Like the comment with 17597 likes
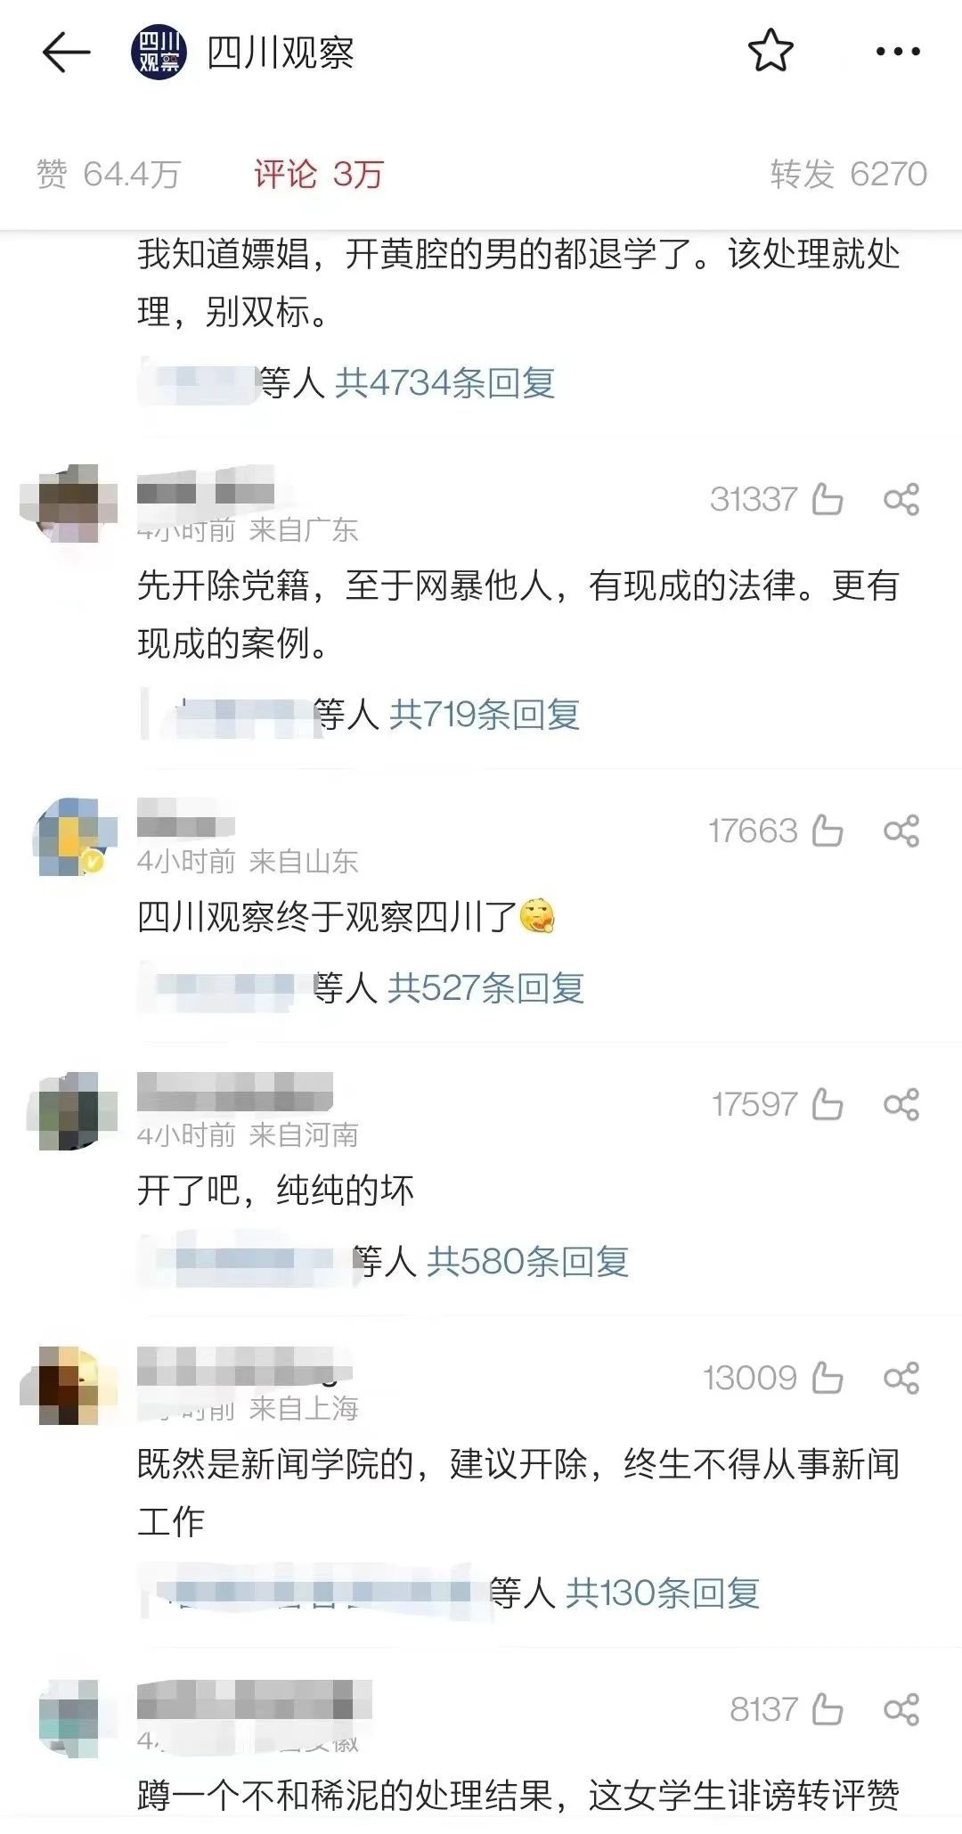The height and width of the screenshot is (1834, 962). click(x=827, y=1104)
